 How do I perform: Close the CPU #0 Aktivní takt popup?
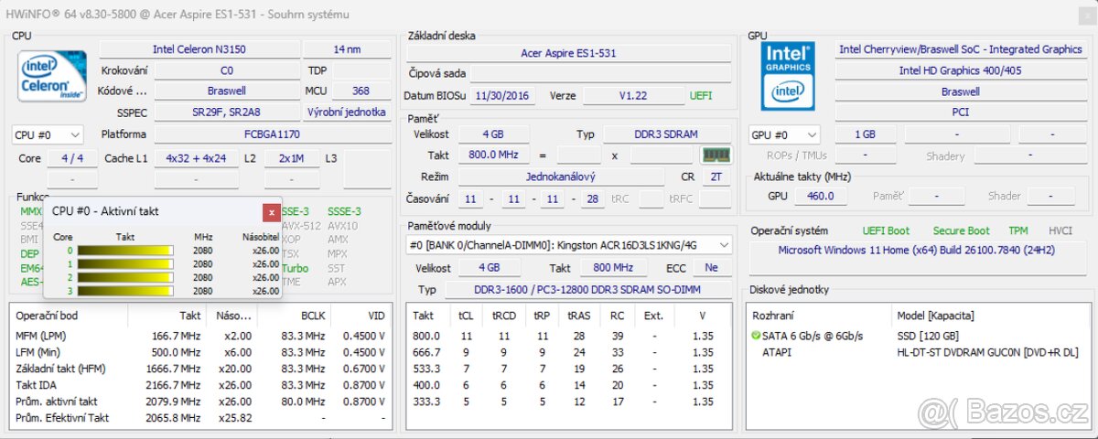pyautogui.click(x=272, y=212)
